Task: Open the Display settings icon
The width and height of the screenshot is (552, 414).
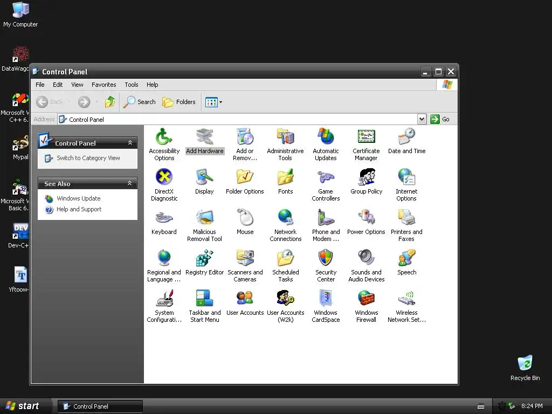Action: (x=204, y=181)
